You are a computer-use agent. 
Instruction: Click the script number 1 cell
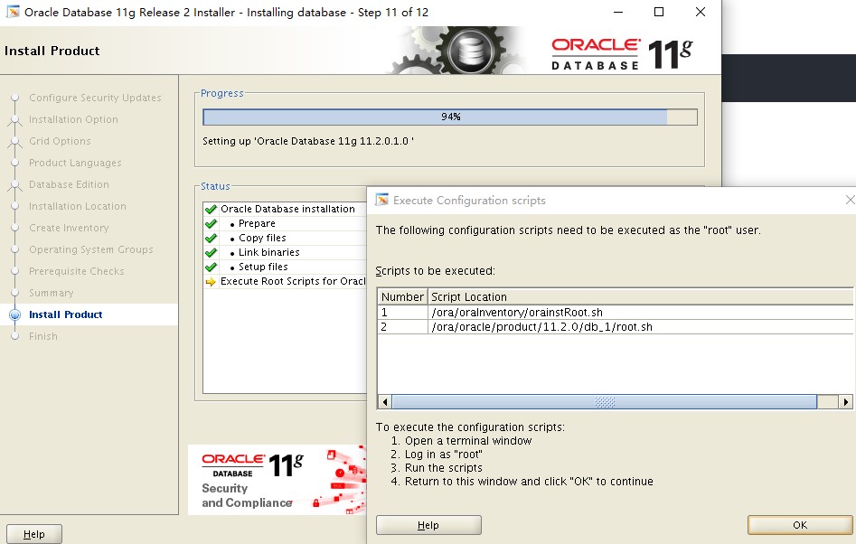[402, 312]
